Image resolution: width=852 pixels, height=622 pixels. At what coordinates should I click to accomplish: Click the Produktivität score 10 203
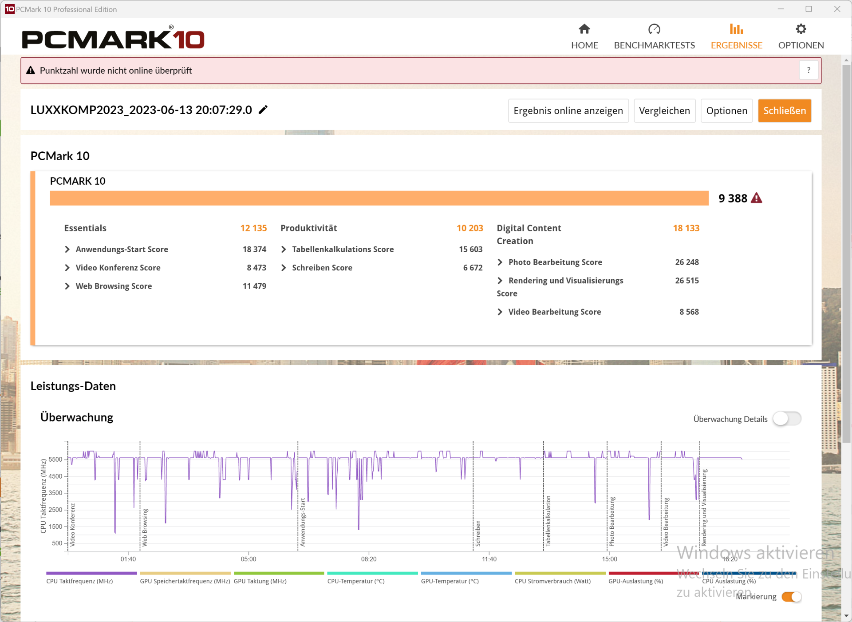pyautogui.click(x=469, y=228)
